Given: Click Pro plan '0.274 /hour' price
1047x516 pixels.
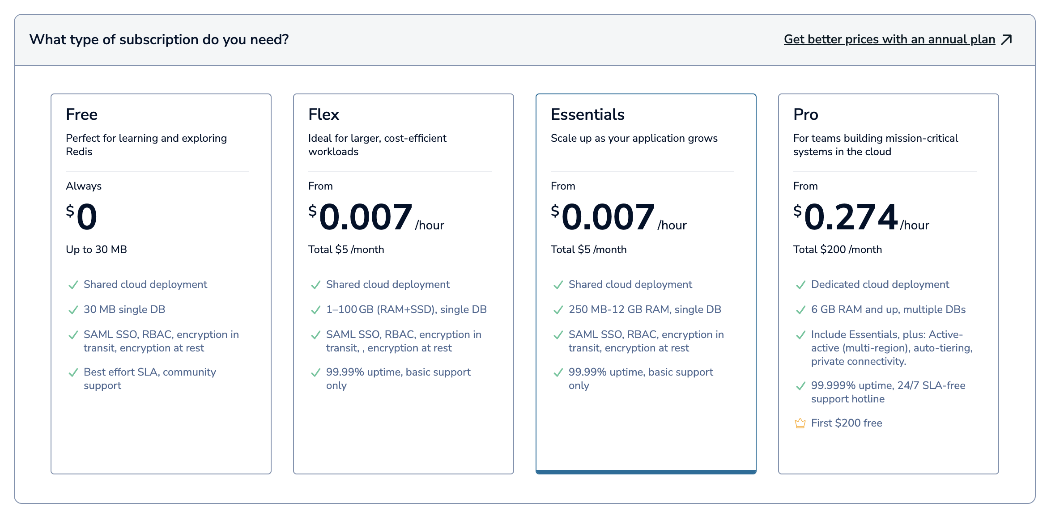Looking at the screenshot, I should [x=861, y=217].
